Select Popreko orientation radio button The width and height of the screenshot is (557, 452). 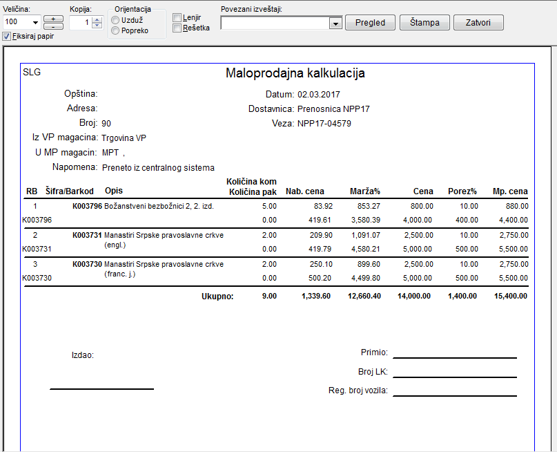click(115, 30)
